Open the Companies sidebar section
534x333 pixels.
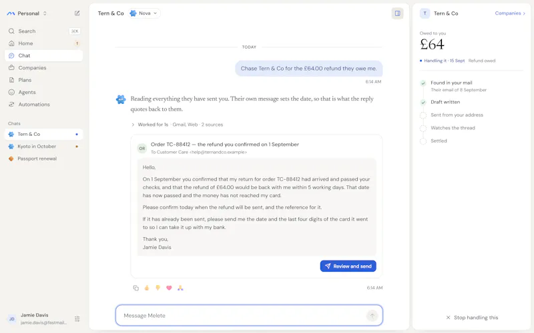(43, 68)
